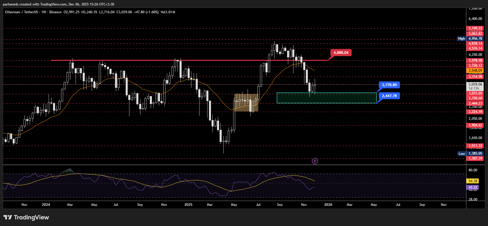Viewport: 488px width, 226px height.
Task: Click the purple 43.22 RSI value label
Action: (x=473, y=187)
